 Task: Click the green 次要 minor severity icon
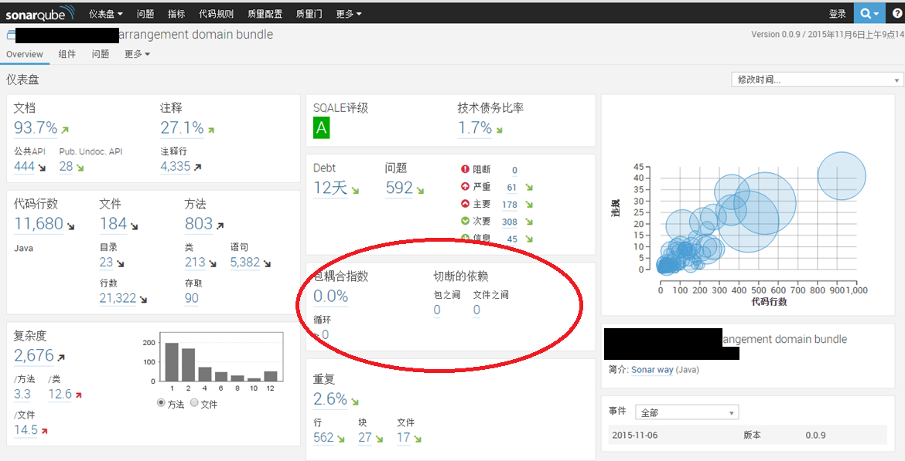tap(465, 222)
